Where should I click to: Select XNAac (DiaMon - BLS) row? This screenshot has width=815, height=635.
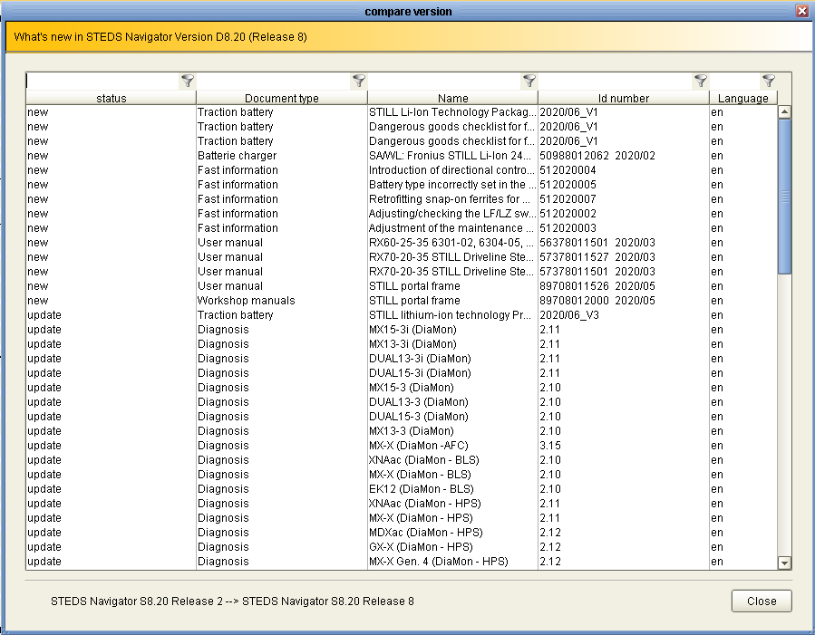[x=402, y=460]
